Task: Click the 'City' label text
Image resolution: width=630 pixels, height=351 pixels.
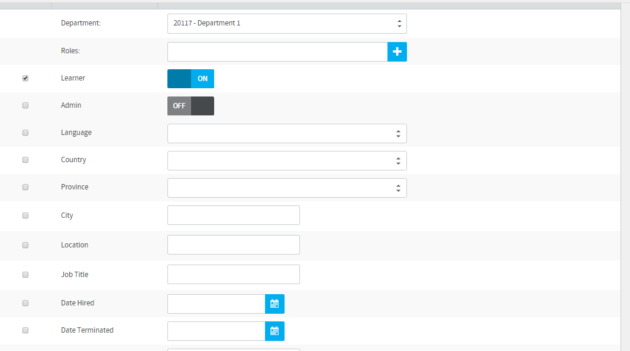Action: click(x=67, y=215)
